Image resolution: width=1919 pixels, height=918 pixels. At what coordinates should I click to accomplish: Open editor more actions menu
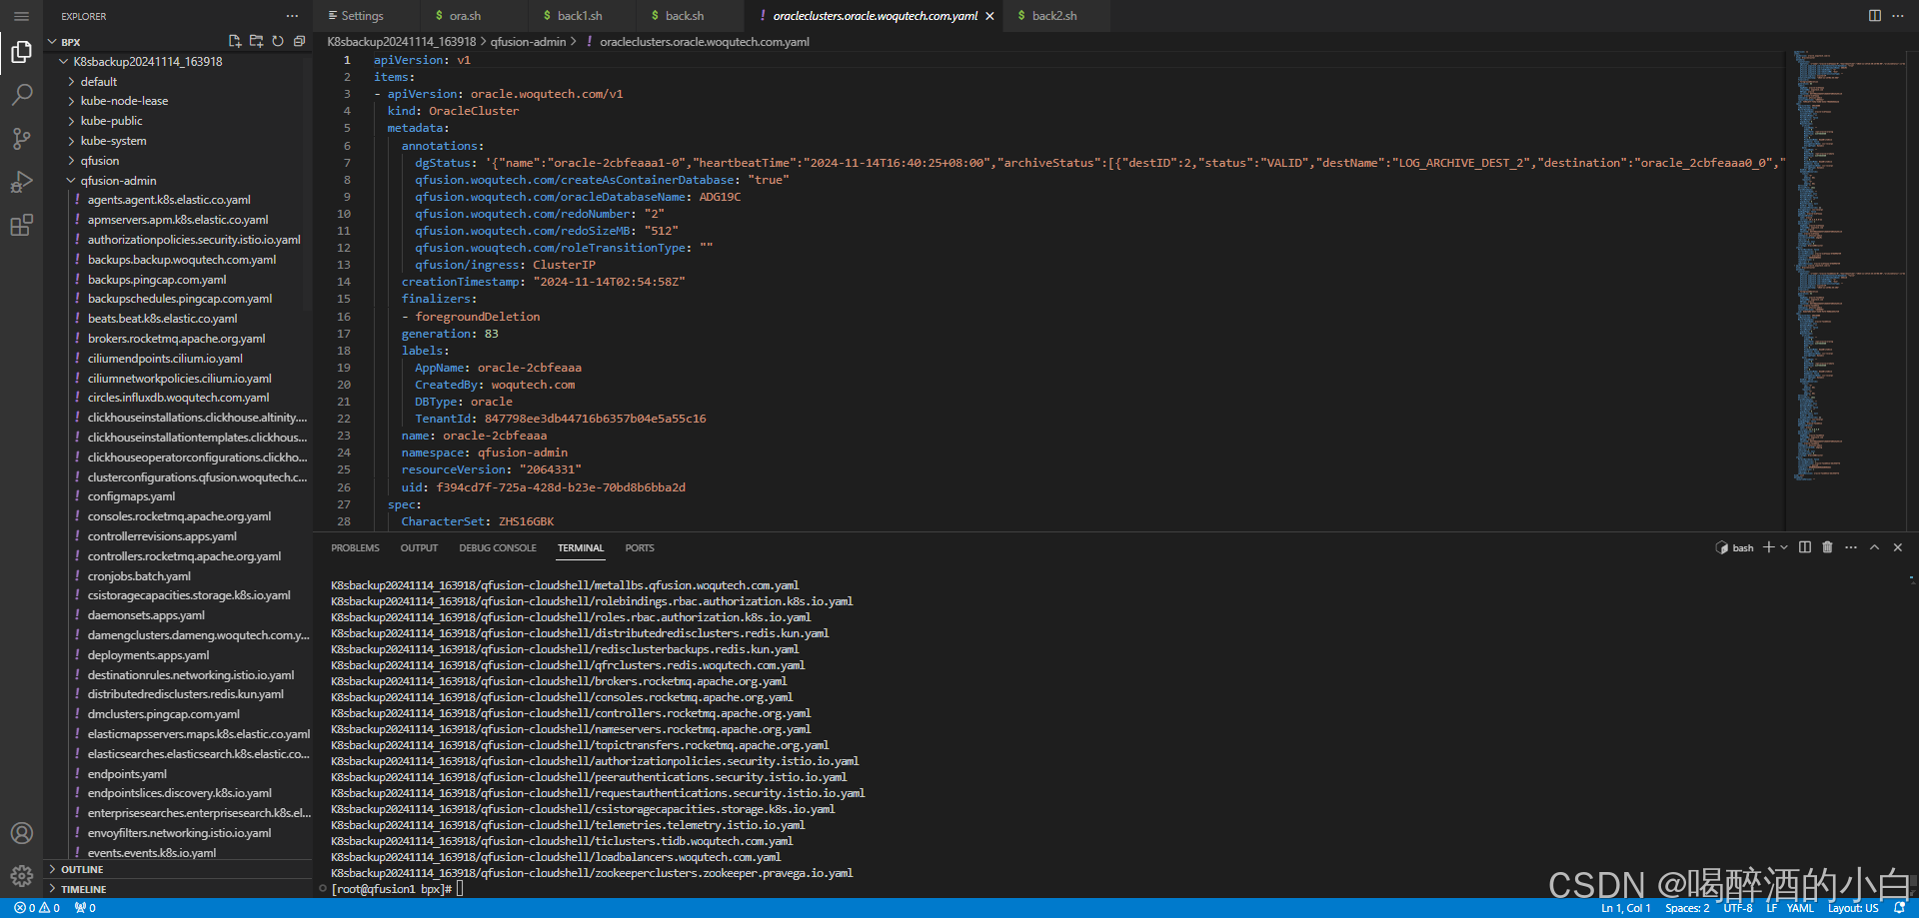pyautogui.click(x=1898, y=16)
